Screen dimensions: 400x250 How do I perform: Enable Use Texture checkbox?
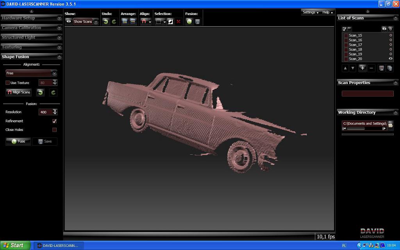click(x=8, y=83)
